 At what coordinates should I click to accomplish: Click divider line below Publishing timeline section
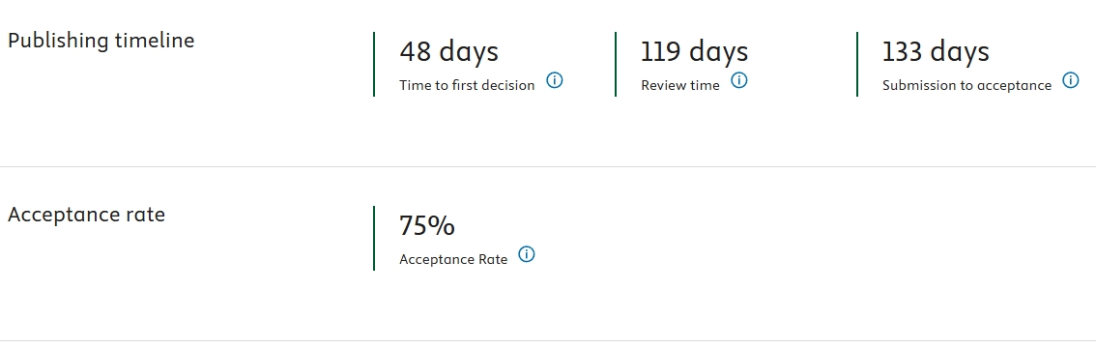click(548, 167)
